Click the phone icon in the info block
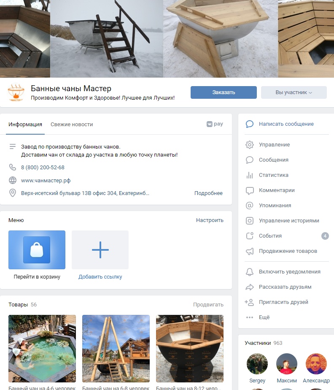334x390 pixels. pos(12,167)
